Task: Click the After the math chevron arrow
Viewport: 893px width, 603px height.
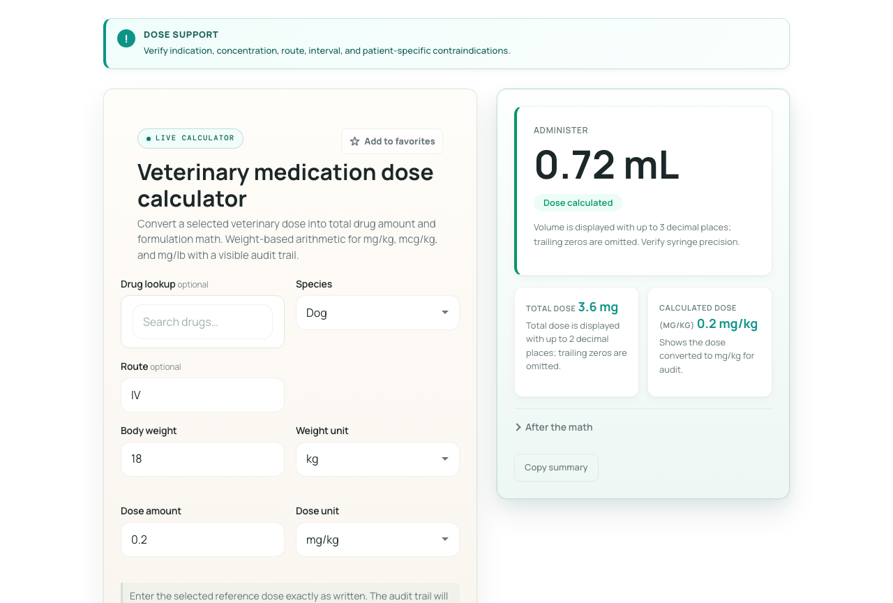Action: coord(518,427)
